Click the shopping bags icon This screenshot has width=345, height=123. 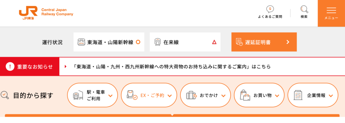[245, 95]
